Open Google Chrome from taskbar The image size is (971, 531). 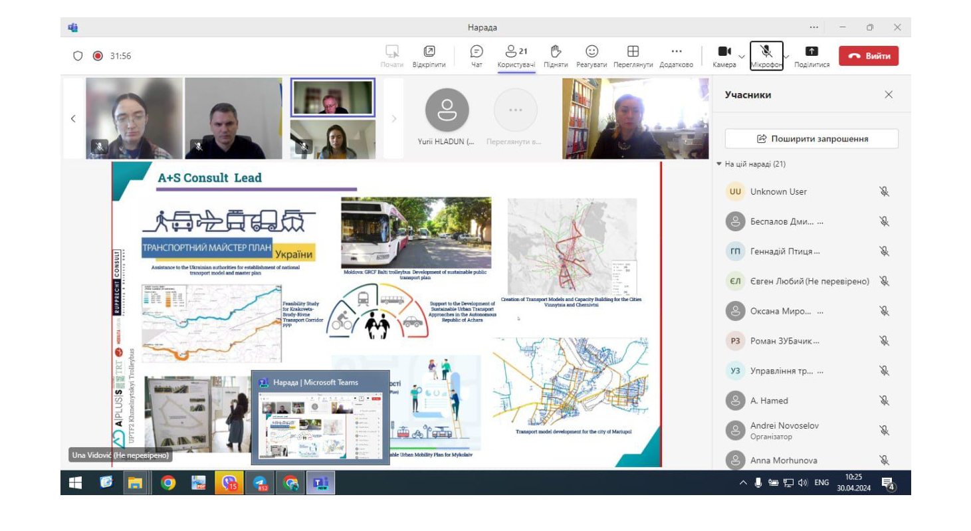point(168,483)
